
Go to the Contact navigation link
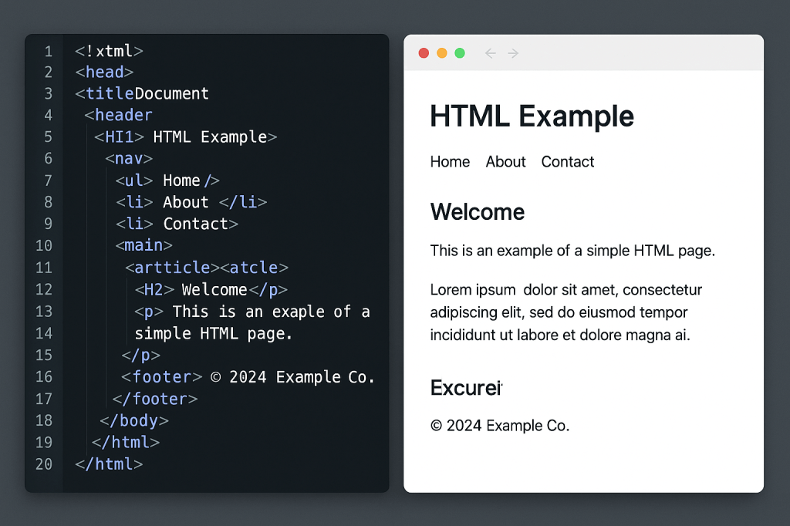coord(567,162)
